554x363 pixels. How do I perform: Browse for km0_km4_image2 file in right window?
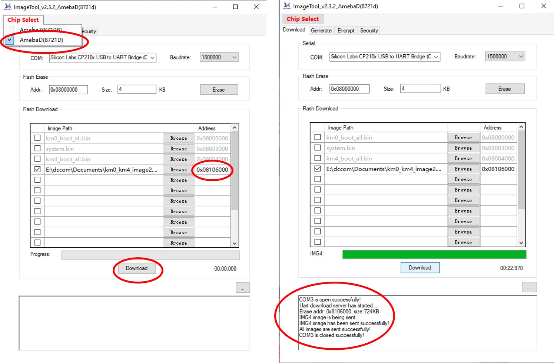tap(463, 169)
